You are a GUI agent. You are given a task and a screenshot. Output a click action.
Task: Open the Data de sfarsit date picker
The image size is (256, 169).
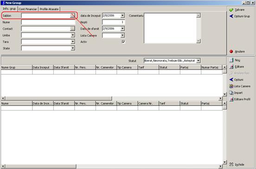[x=122, y=29]
